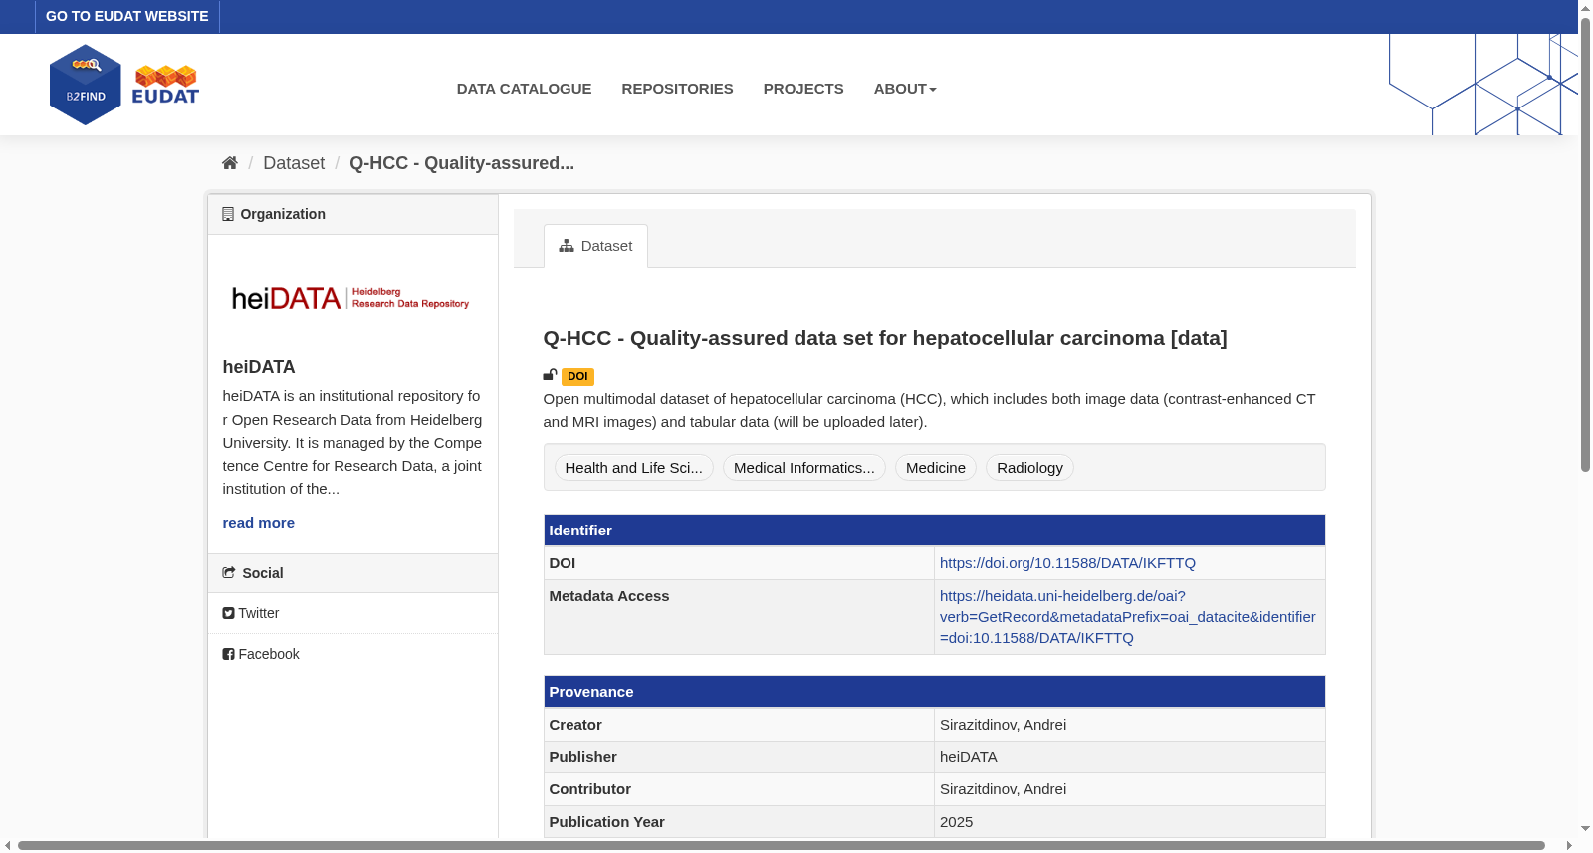1593x853 pixels.
Task: Click the open access unlock icon
Action: 550,375
